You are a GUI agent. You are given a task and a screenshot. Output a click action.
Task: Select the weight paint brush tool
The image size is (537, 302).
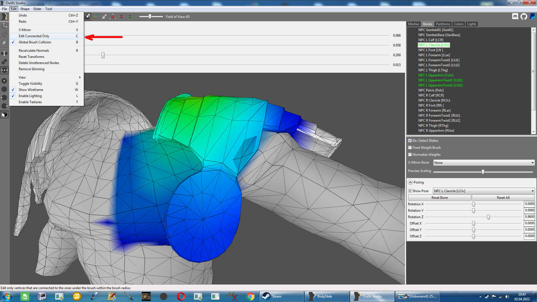pos(88,16)
